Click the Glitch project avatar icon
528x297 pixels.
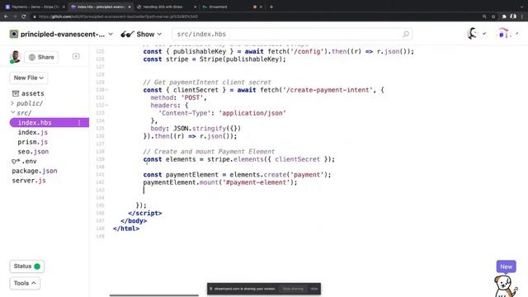14,34
